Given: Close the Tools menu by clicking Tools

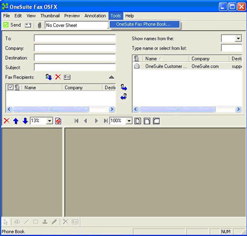Looking at the screenshot, I should [x=116, y=16].
